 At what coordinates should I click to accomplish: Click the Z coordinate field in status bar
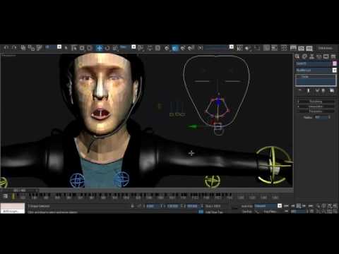(x=192, y=206)
